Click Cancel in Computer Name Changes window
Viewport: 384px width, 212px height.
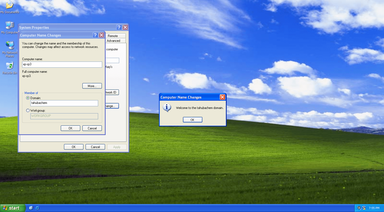click(x=92, y=128)
